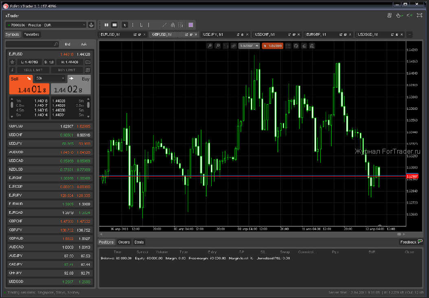Viewport: 429px width, 298px height.
Task: Click the BUY LIMIT button
Action: pos(67,70)
